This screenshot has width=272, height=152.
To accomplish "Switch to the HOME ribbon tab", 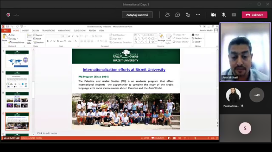I will click(16, 31).
